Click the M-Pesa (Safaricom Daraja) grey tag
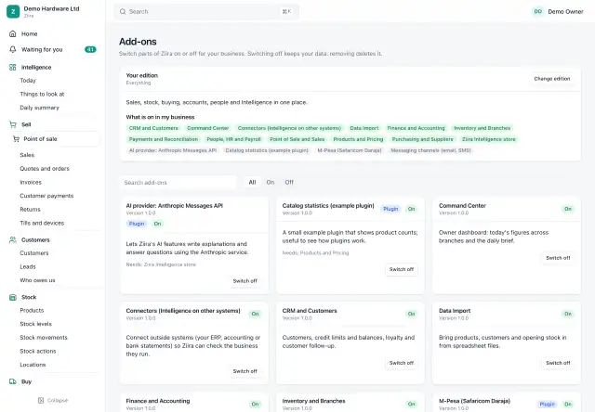The width and height of the screenshot is (595, 412). coord(350,150)
